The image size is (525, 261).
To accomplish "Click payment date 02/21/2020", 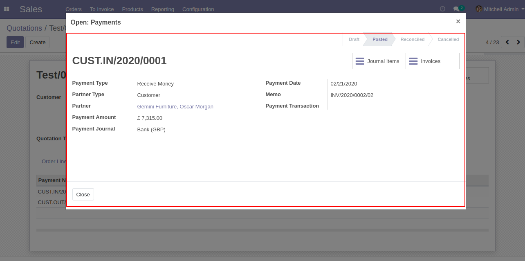I will click(344, 83).
